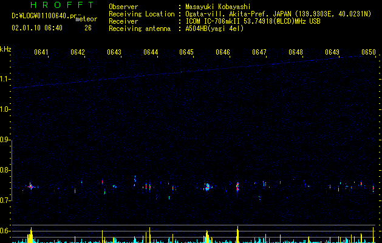Click the 0648 time marker

tap(296, 52)
